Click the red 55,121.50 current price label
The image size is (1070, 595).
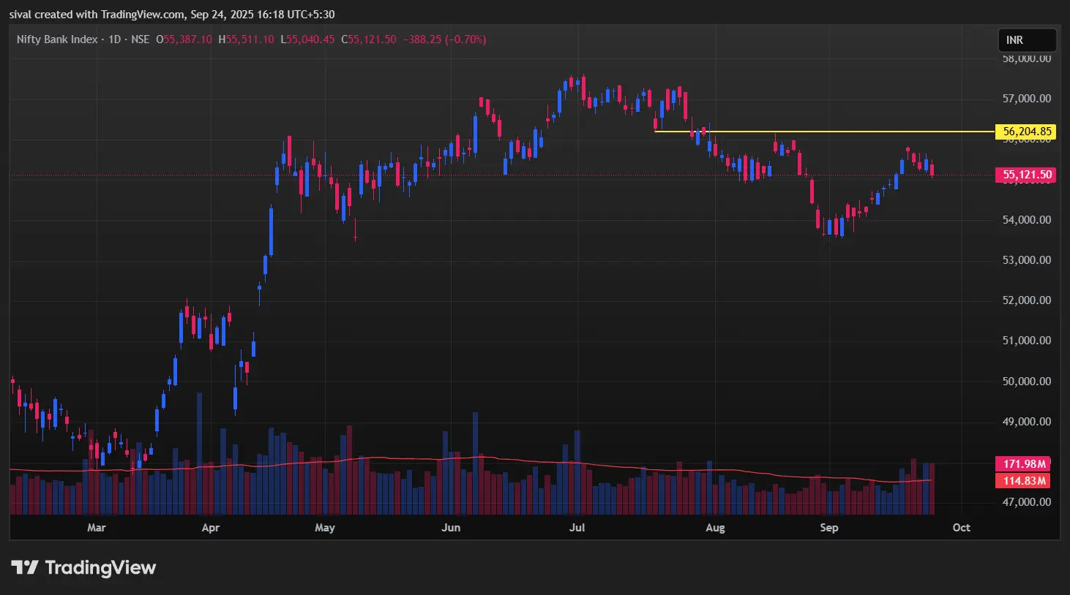(1027, 175)
